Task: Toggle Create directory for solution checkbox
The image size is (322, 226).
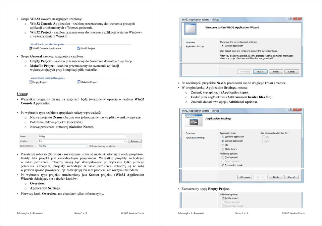Action: pos(90,146)
